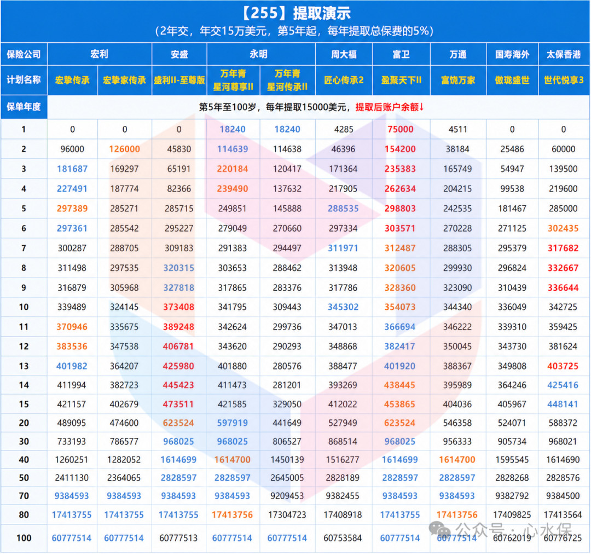
Task: Click the policy year label 20
Action: click(x=24, y=423)
